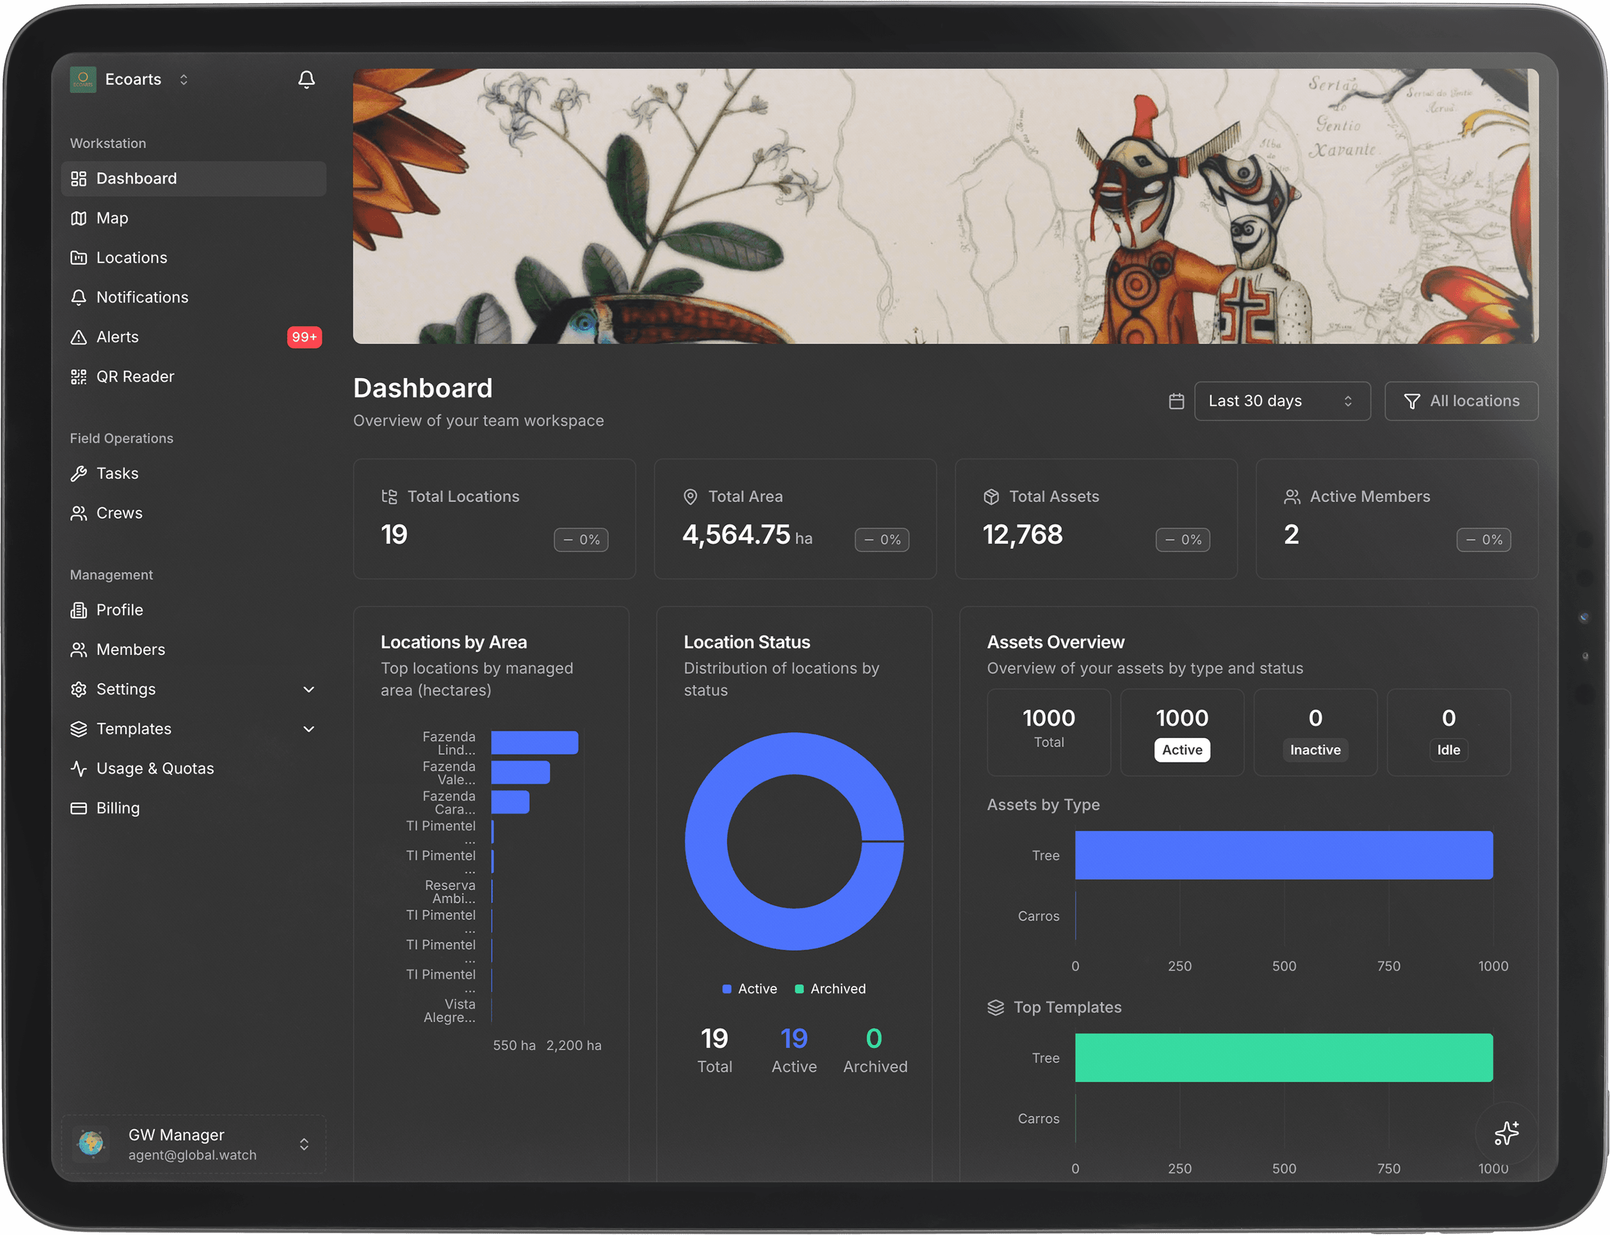Click the Alerts triangle icon

point(78,337)
